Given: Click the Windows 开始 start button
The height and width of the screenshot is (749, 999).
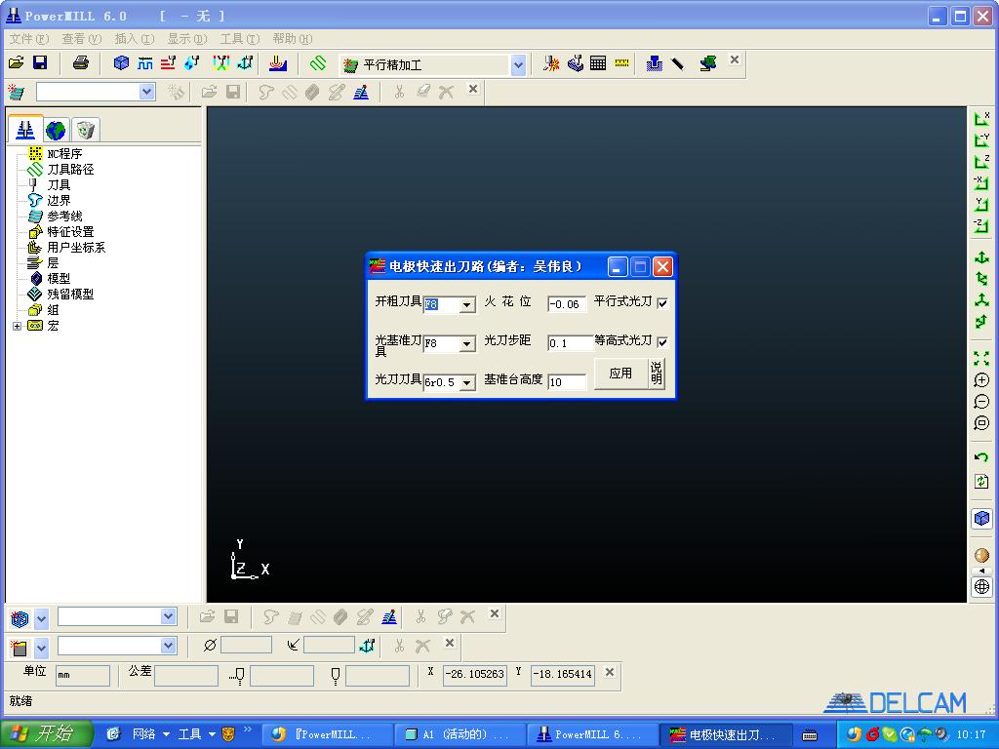Looking at the screenshot, I should (x=47, y=733).
